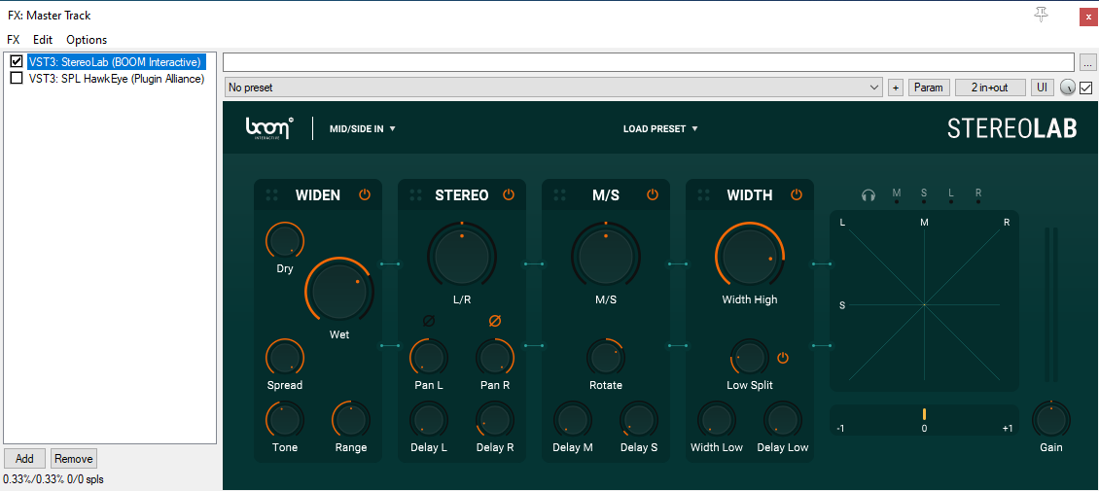Click the headphones monitor icon
The image size is (1099, 491).
point(869,194)
